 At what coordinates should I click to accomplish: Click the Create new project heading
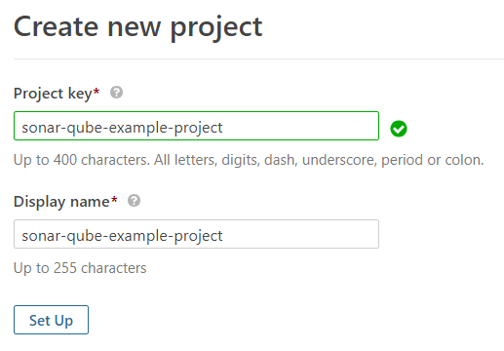point(137,27)
